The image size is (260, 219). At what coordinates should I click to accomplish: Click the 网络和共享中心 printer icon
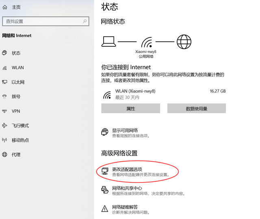[x=105, y=190]
